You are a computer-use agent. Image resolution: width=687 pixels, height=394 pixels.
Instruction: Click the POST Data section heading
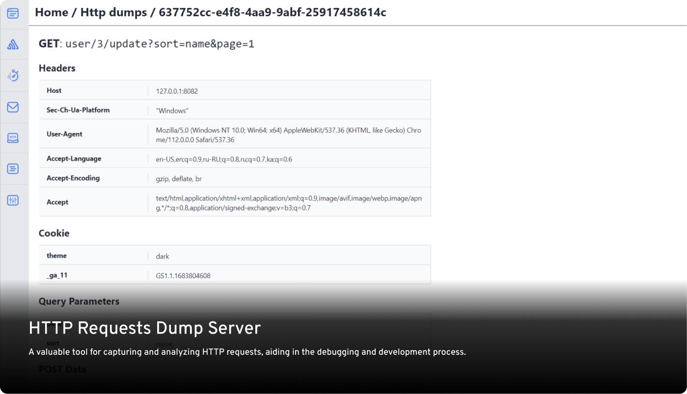[x=62, y=369]
